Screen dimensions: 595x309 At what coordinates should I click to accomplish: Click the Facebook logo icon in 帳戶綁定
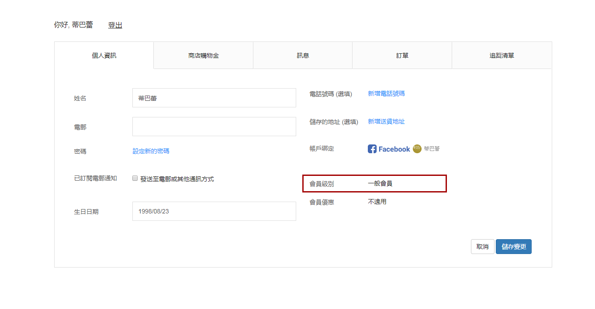point(372,149)
